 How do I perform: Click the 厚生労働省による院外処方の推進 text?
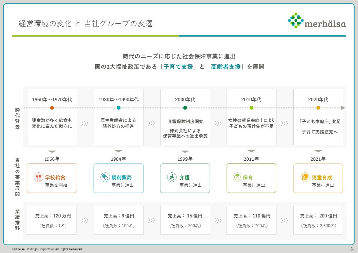click(x=118, y=123)
